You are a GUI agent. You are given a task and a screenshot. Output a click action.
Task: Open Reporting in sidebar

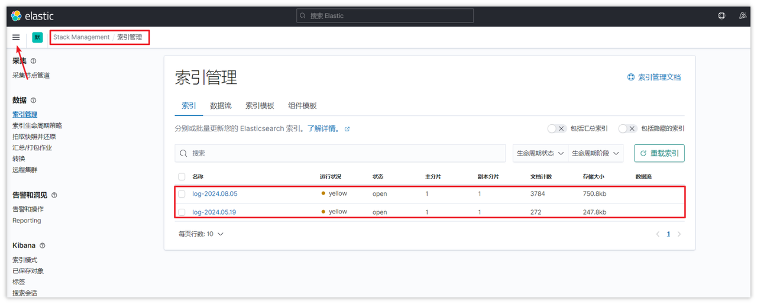[27, 221]
